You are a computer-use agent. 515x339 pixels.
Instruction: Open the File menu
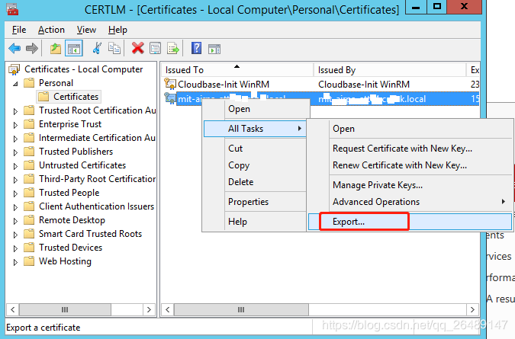(x=19, y=30)
